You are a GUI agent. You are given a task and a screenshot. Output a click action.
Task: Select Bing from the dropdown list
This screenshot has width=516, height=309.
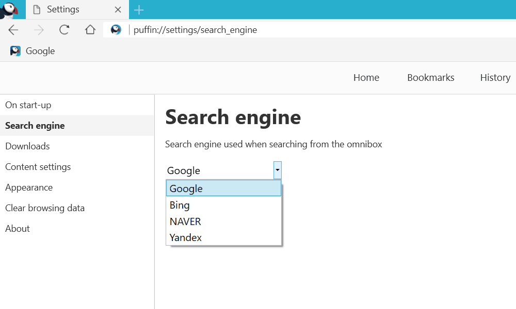[180, 204]
